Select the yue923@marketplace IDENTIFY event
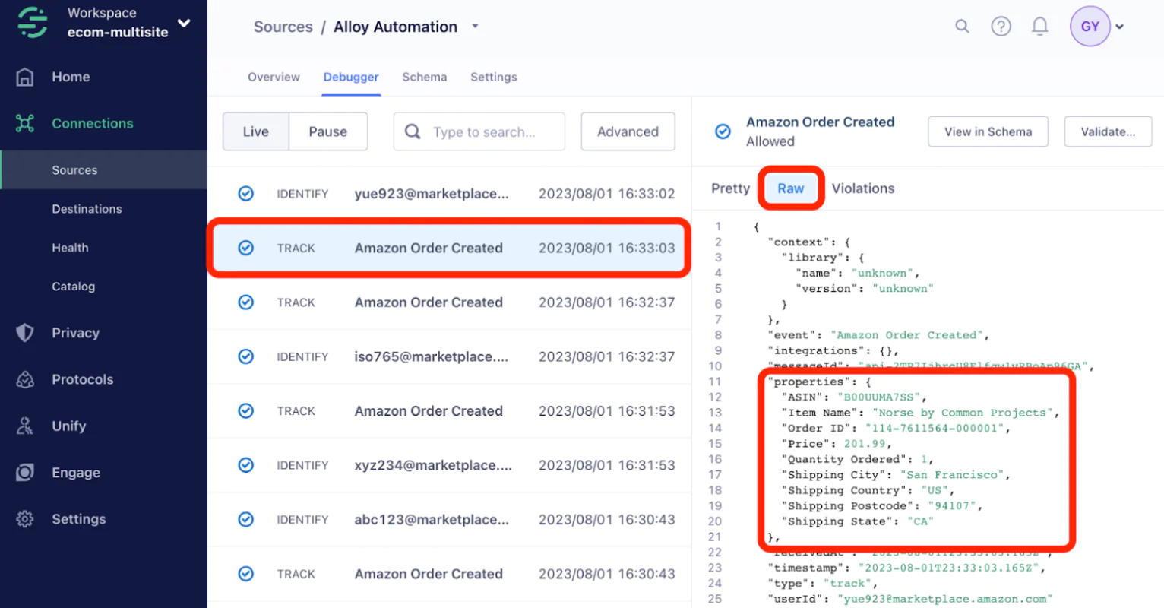The width and height of the screenshot is (1164, 608). (449, 194)
